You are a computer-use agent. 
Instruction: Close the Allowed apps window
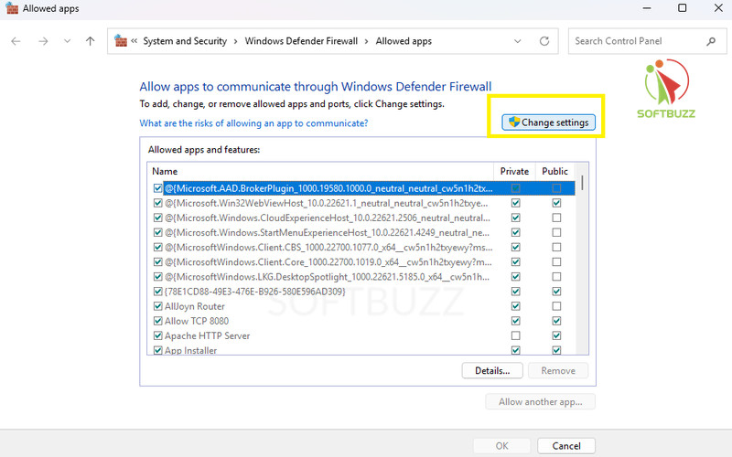point(718,8)
